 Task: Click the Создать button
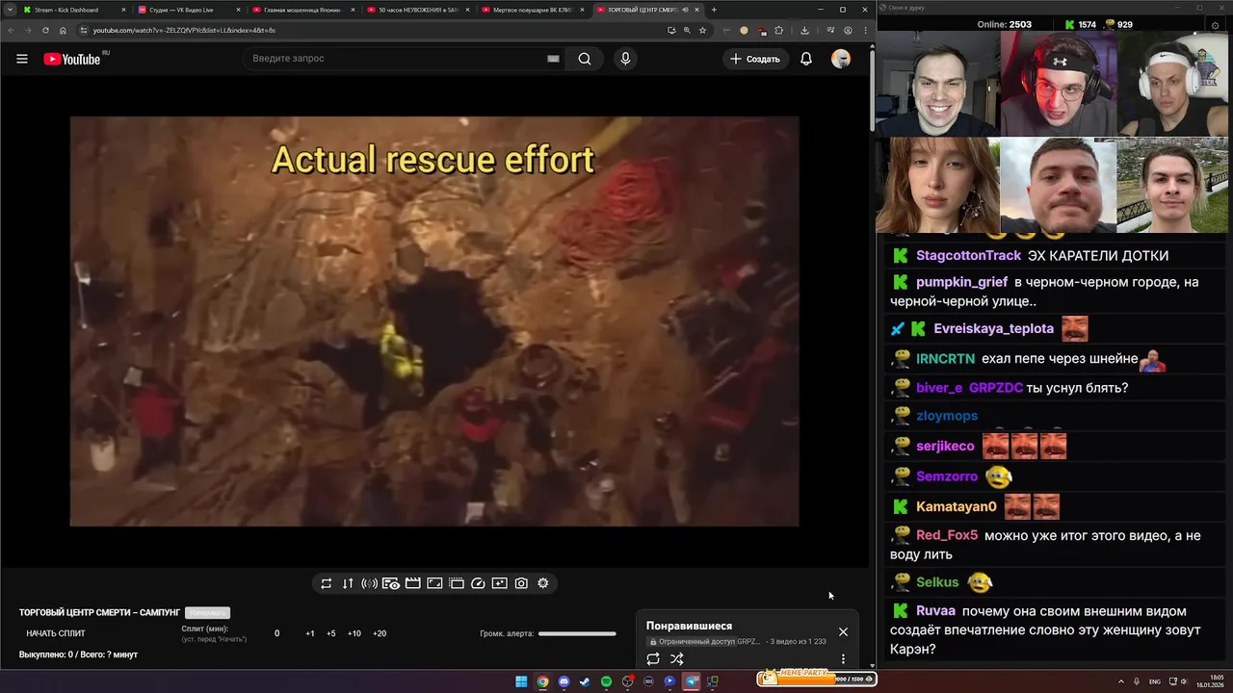(756, 59)
